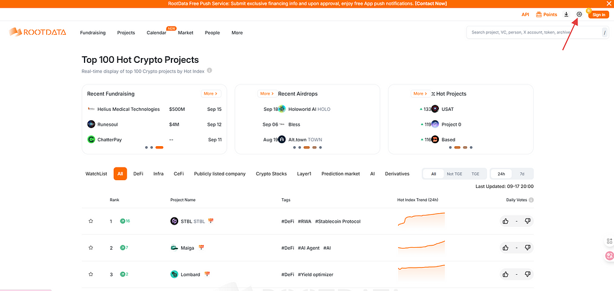Downvote Maiga with the thumbs-down icon

click(x=528, y=247)
